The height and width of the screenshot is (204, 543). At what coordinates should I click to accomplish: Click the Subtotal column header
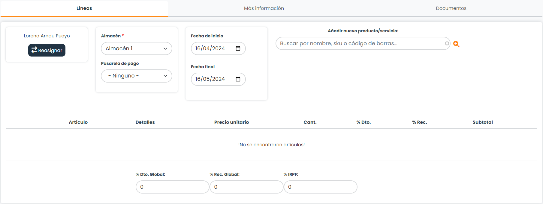(482, 122)
